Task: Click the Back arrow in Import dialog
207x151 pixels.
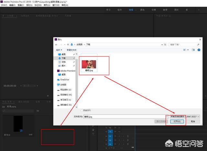Action: coord(57,44)
